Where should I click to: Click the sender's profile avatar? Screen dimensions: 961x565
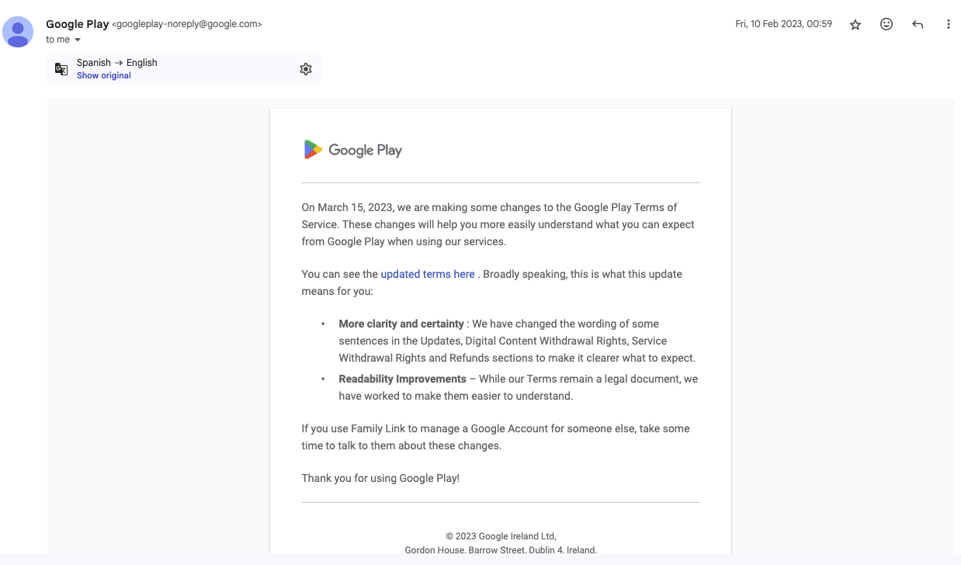tap(18, 32)
